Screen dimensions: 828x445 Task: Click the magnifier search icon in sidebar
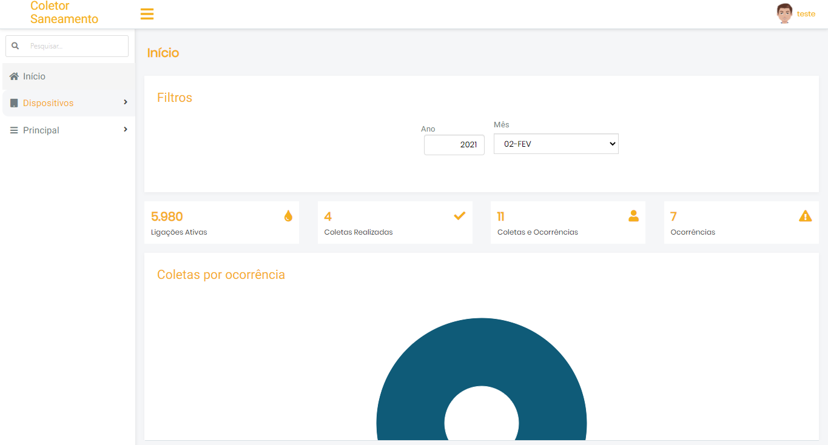coord(16,46)
